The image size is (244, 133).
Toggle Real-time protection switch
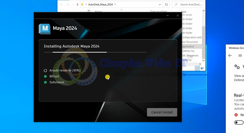(239, 122)
